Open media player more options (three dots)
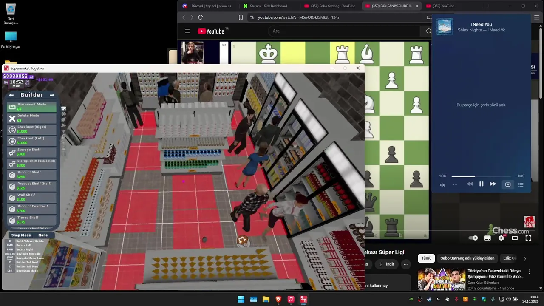Screen dimensions: 544x306 [455, 185]
